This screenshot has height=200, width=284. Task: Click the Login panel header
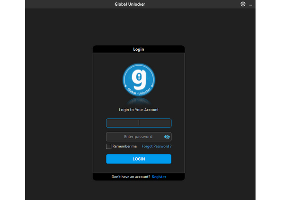[x=139, y=49]
